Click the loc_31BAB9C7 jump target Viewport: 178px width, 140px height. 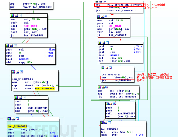pyautogui.click(x=34, y=35)
